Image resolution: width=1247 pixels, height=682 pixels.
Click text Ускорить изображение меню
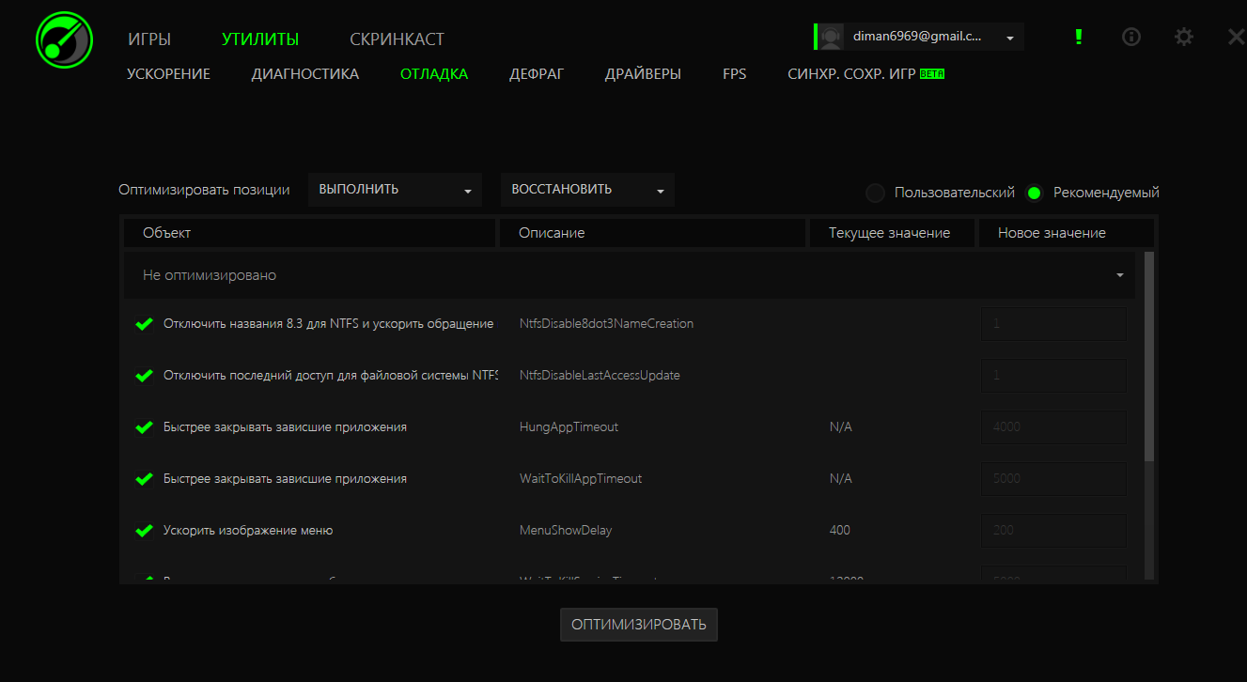tap(248, 531)
